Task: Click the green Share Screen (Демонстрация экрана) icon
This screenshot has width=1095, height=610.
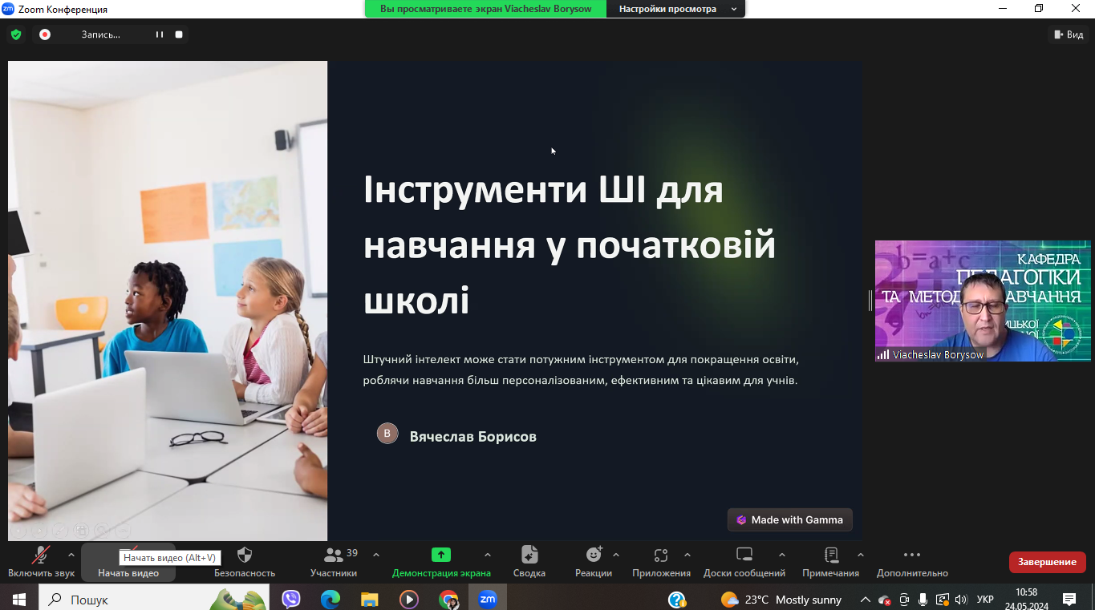Action: tap(440, 555)
